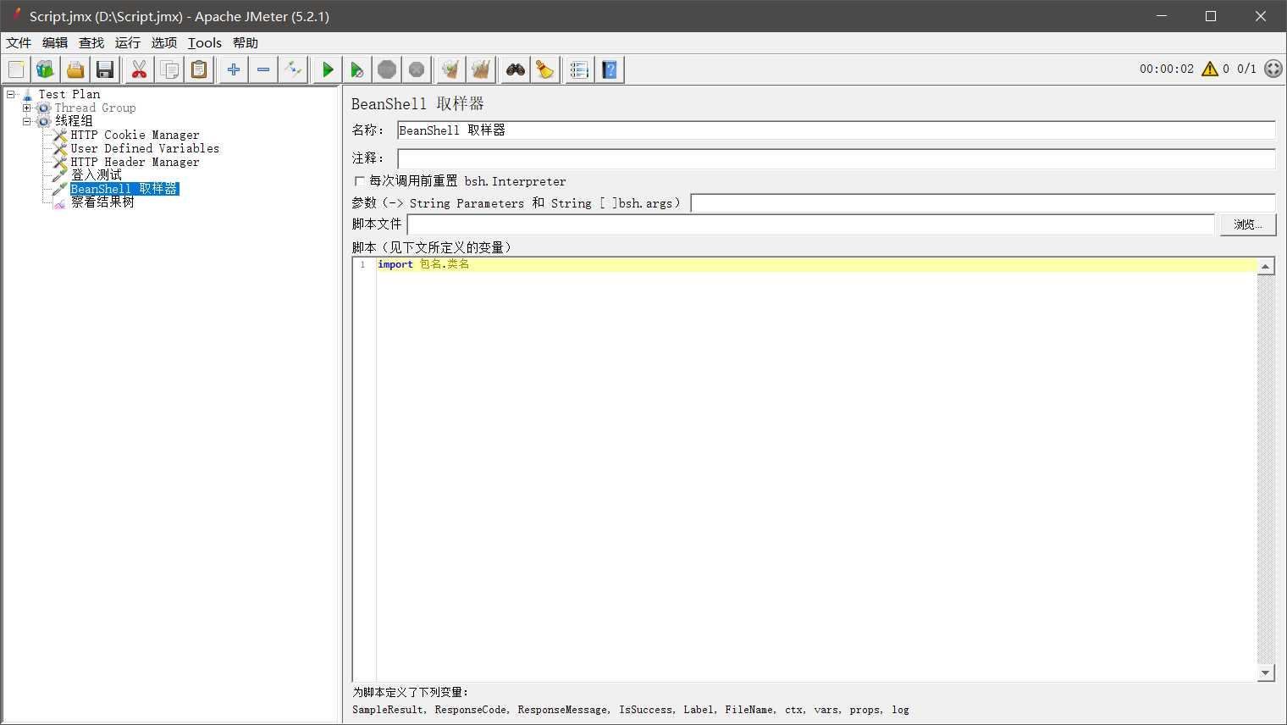Click the Paste clipboard icon
This screenshot has height=725, width=1287.
[199, 69]
